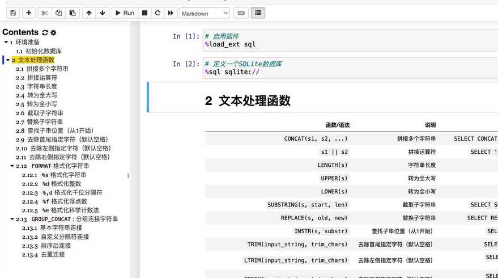Screen dimensions: 498x278
Task: Go to 2.13.2 自定义分隔符连接
Action: pyautogui.click(x=56, y=237)
